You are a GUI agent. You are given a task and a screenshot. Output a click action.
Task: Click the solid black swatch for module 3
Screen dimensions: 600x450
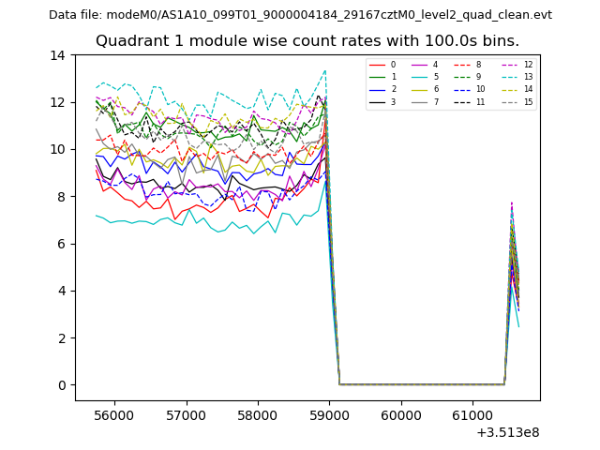point(377,101)
